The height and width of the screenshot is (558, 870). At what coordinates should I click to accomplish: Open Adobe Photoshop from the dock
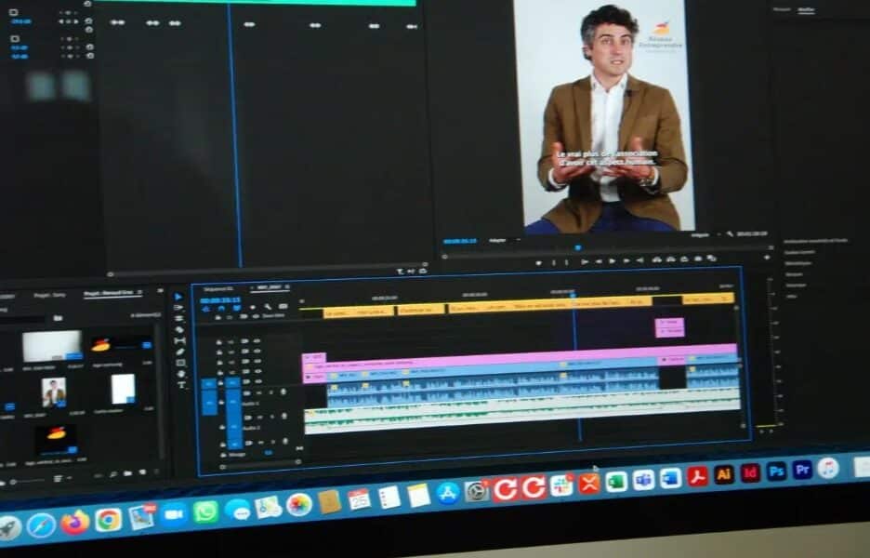[x=777, y=472]
